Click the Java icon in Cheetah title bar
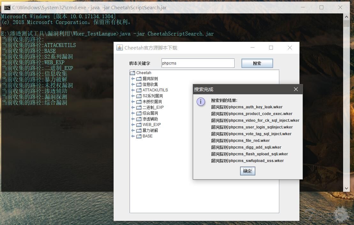The image size is (354, 225). click(119, 48)
